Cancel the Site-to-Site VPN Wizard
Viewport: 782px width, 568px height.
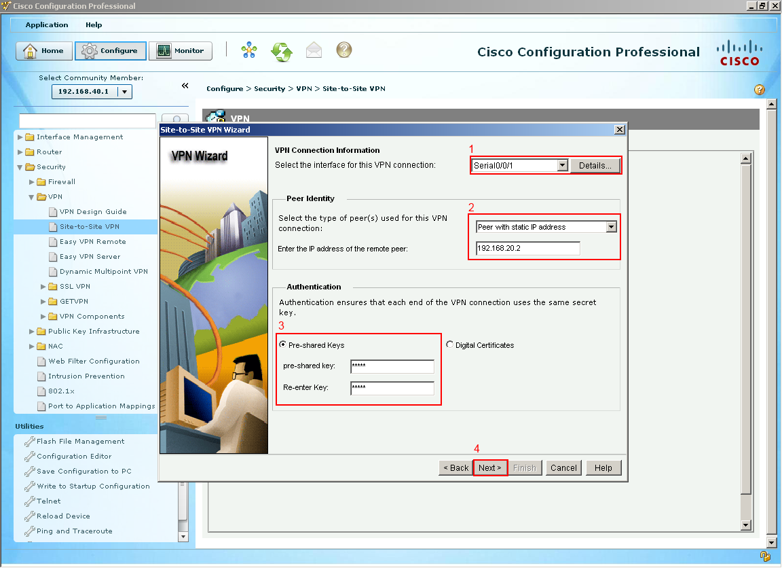[x=563, y=469]
